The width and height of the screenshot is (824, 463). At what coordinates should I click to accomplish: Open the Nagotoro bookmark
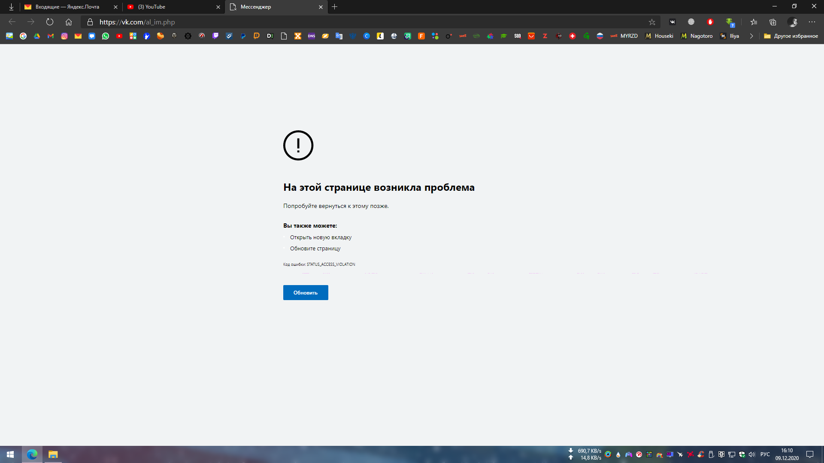[697, 36]
